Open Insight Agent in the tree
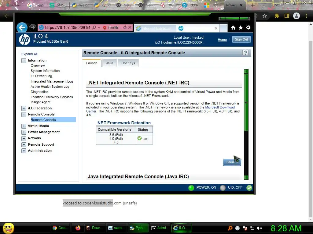 click(41, 102)
